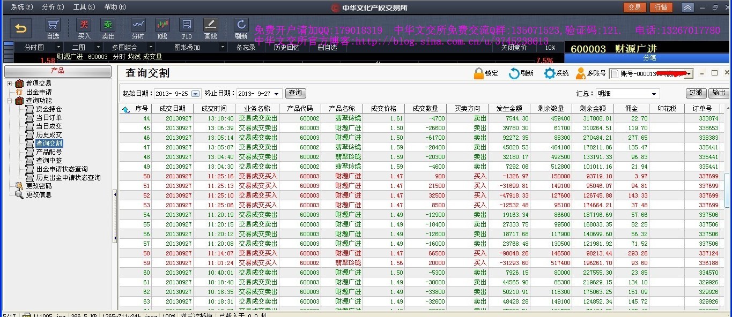Click the 关闭竞价 button
732x317 pixels.
point(514,48)
